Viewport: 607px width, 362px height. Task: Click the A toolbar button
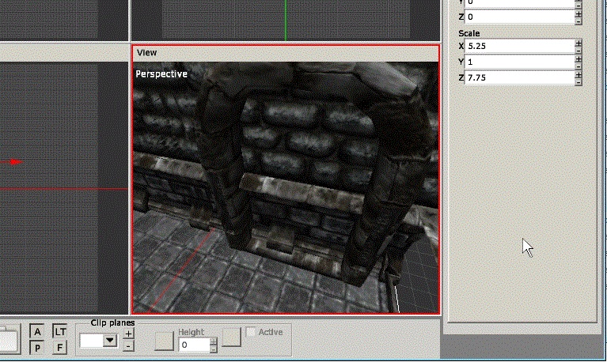37,332
